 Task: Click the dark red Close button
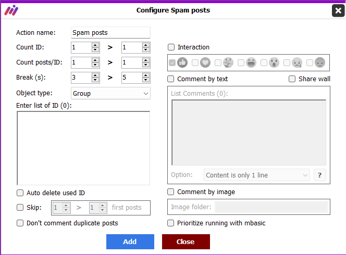click(x=186, y=241)
